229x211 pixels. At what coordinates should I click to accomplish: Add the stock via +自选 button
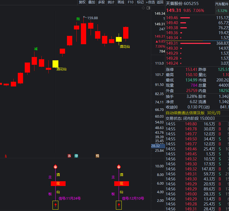[x=150, y=2]
